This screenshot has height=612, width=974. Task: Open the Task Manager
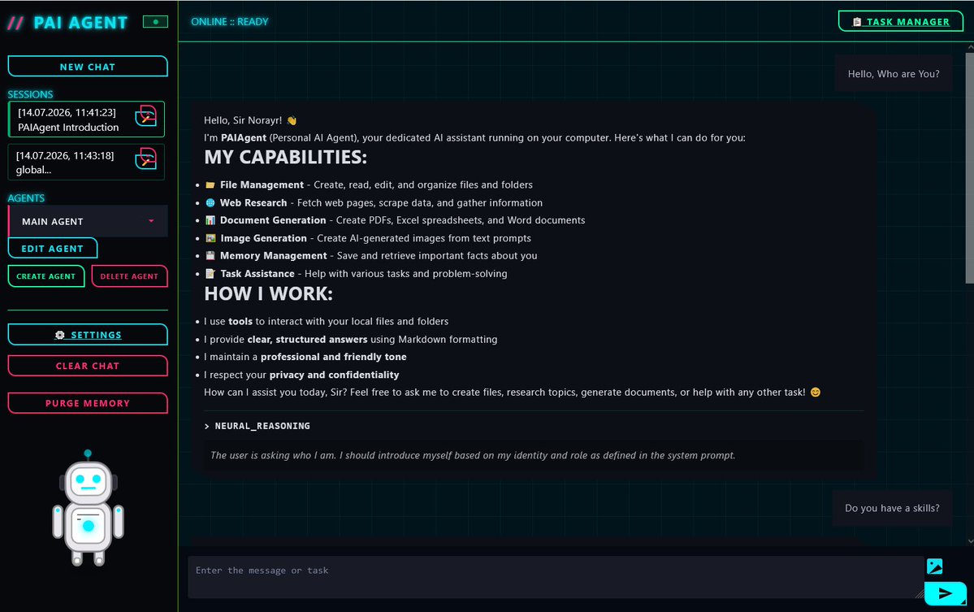point(901,22)
